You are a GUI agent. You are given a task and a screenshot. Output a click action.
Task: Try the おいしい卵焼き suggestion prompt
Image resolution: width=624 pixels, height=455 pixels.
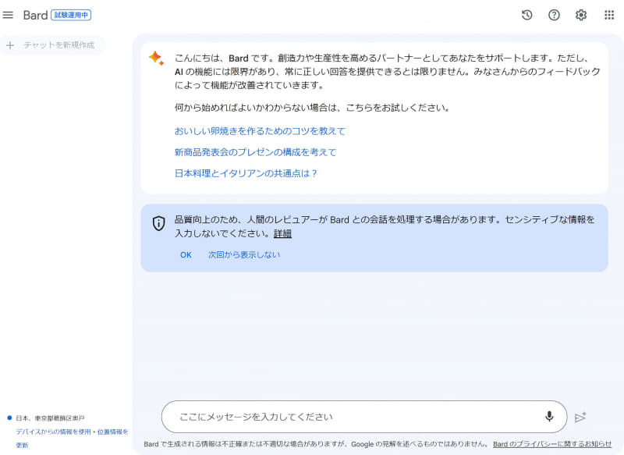point(260,131)
